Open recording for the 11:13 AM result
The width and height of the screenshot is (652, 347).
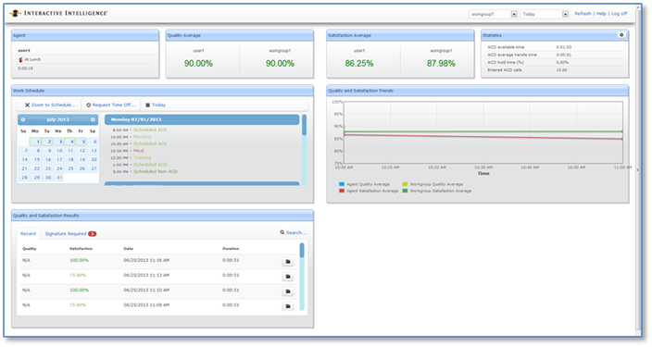pos(288,277)
